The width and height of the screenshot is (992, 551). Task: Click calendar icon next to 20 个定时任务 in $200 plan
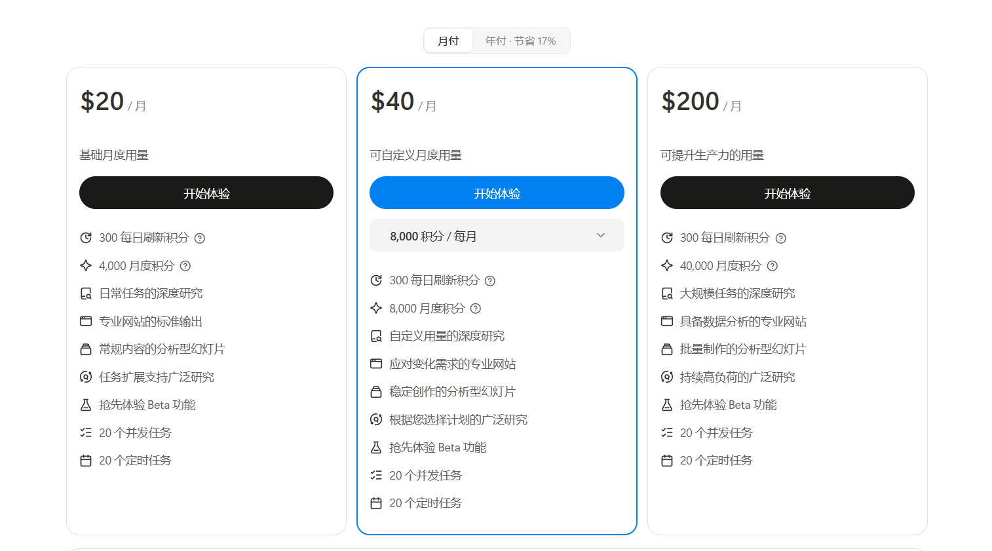[x=667, y=461]
